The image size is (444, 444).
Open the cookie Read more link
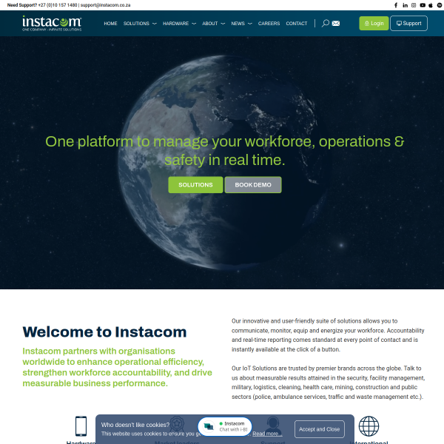(267, 434)
